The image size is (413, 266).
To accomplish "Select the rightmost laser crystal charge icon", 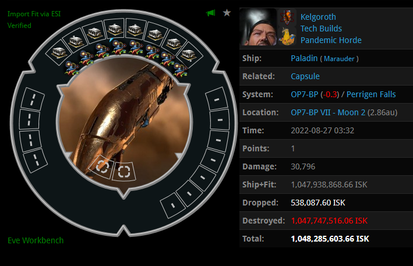I will (180, 69).
